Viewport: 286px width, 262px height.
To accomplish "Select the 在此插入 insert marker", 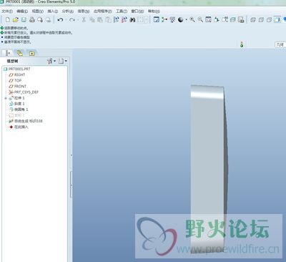I will click(x=19, y=127).
